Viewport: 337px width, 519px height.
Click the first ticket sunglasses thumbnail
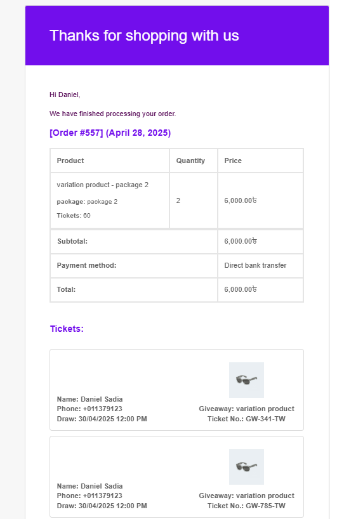pyautogui.click(x=246, y=379)
